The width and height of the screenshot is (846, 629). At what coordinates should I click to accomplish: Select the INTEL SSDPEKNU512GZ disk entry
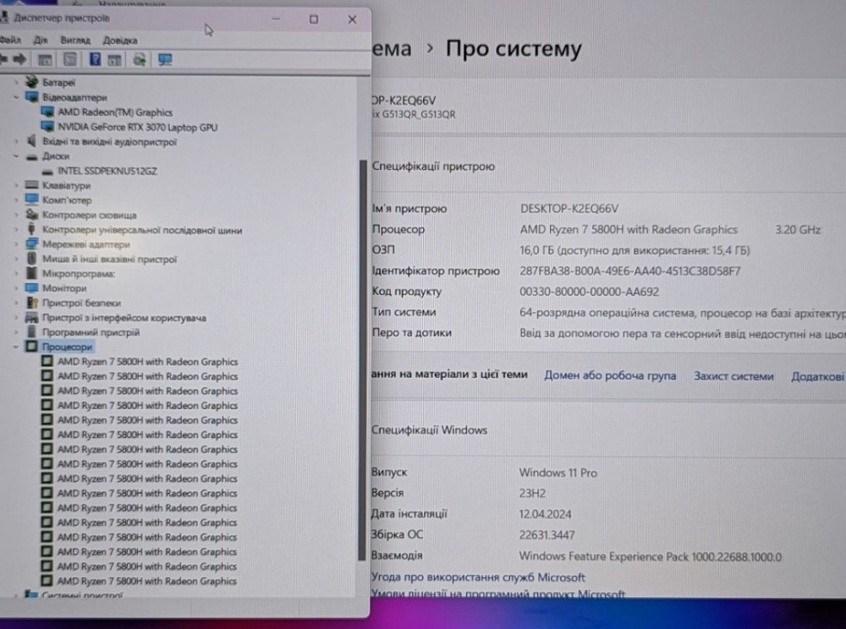coord(107,171)
